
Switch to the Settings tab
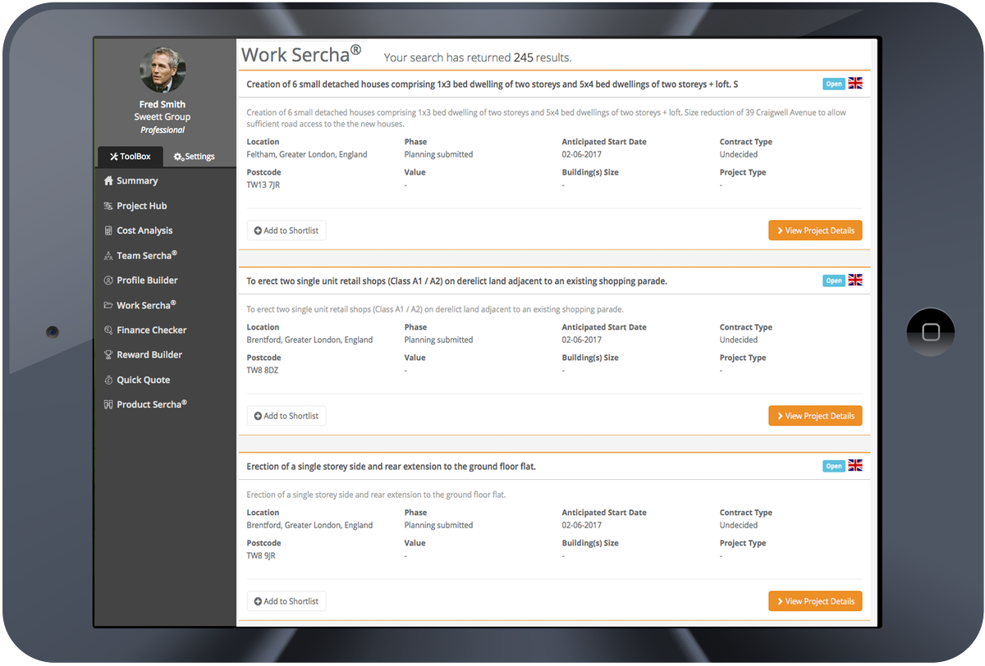click(x=194, y=156)
